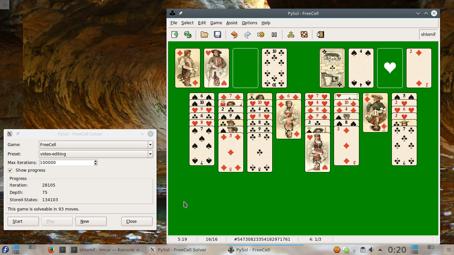Open the terminal launcher in taskbar
454x255 pixels.
tap(62, 250)
